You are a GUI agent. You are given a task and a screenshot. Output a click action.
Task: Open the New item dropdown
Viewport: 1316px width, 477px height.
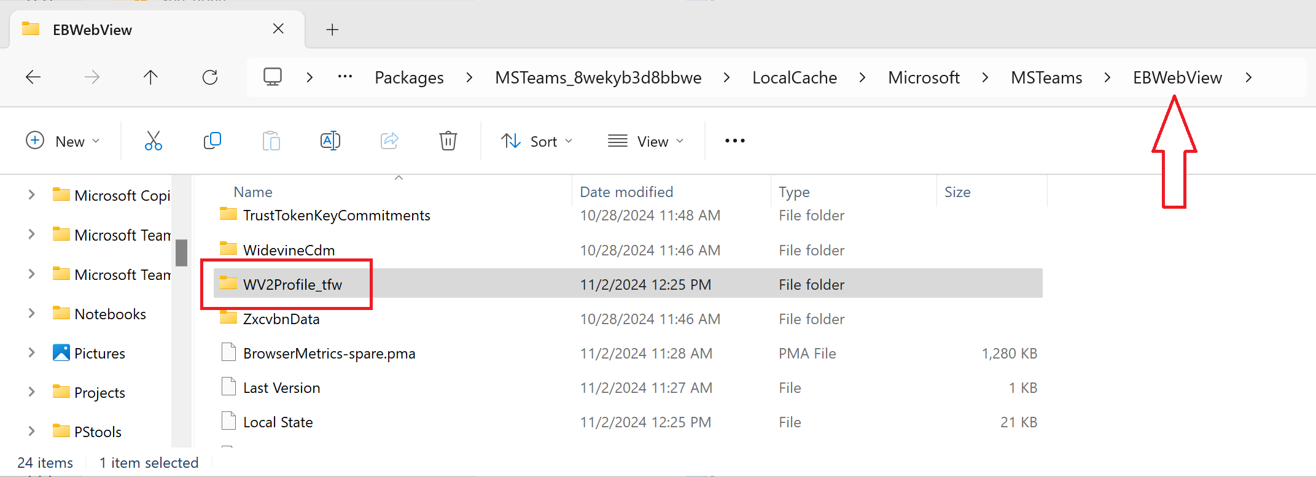tap(63, 141)
